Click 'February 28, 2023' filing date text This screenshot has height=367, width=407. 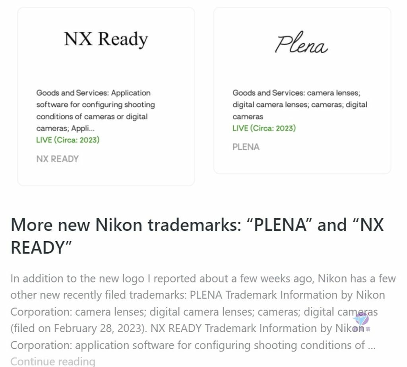(99, 329)
